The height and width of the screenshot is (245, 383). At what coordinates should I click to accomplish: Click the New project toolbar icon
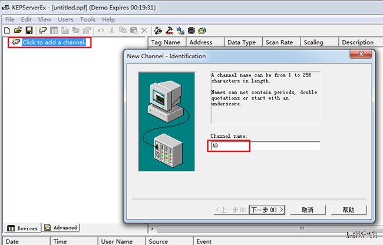7,30
